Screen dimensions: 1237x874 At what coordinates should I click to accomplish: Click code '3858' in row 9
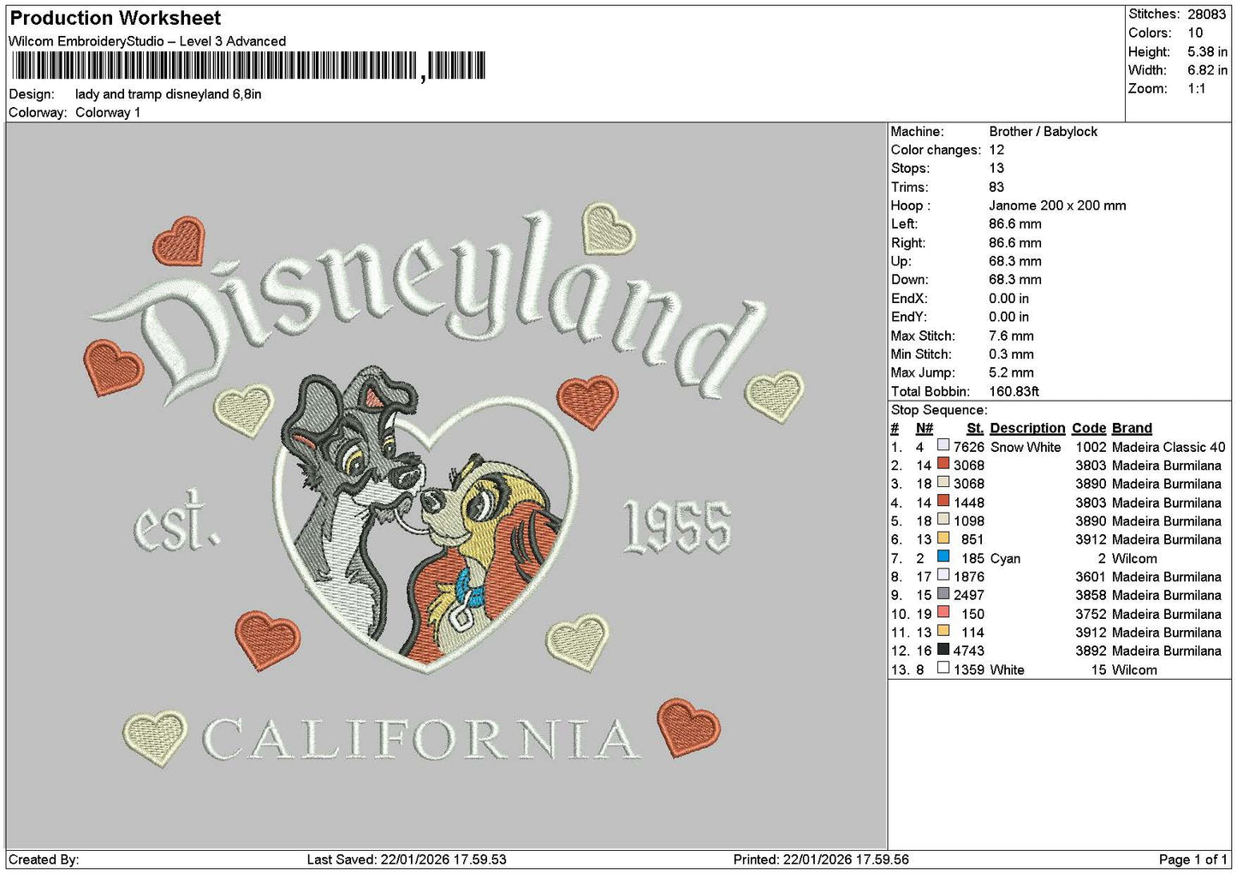[1091, 595]
